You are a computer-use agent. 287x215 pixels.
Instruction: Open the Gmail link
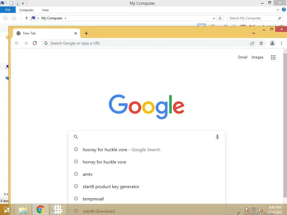242,57
